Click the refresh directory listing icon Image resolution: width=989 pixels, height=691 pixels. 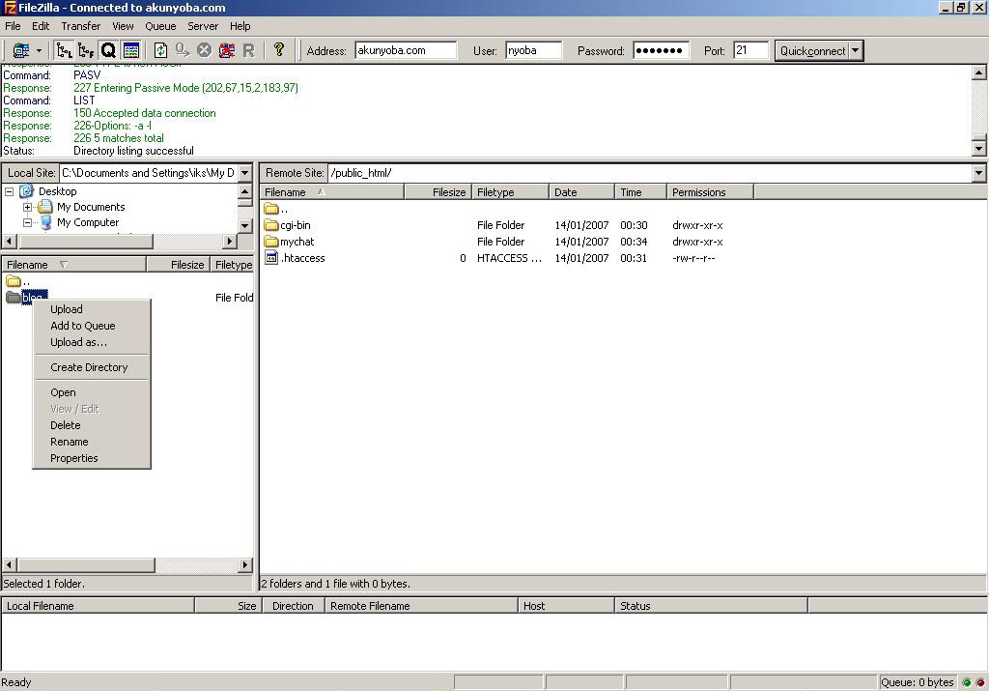[161, 50]
